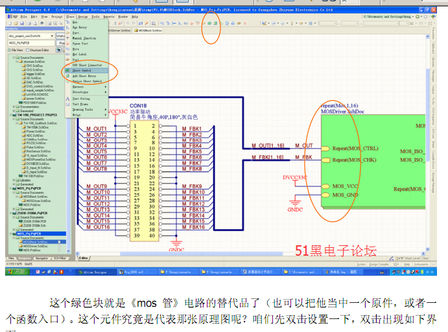
Task: Click the red X No ERC toolbar icon
Action: coord(245,23)
